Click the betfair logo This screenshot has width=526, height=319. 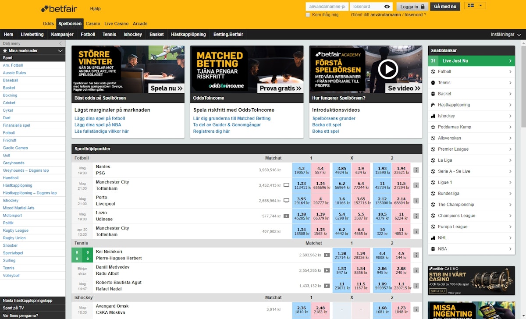(59, 8)
